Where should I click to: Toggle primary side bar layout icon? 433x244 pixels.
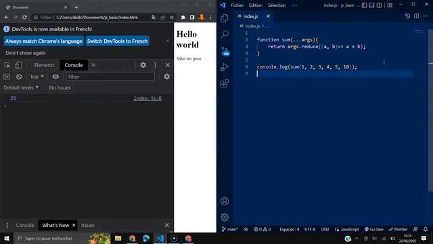click(364, 5)
